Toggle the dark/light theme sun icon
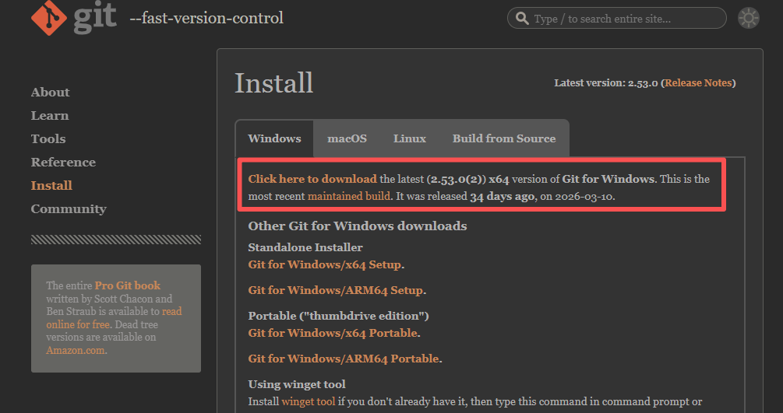The height and width of the screenshot is (413, 783). pos(748,18)
